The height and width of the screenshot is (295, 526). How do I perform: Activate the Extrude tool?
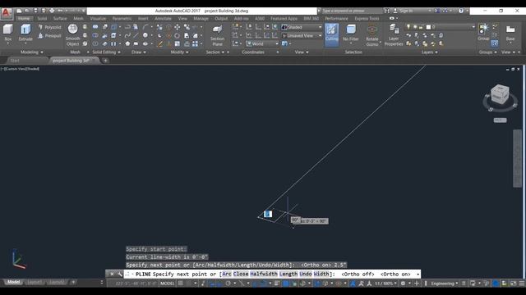pos(25,33)
